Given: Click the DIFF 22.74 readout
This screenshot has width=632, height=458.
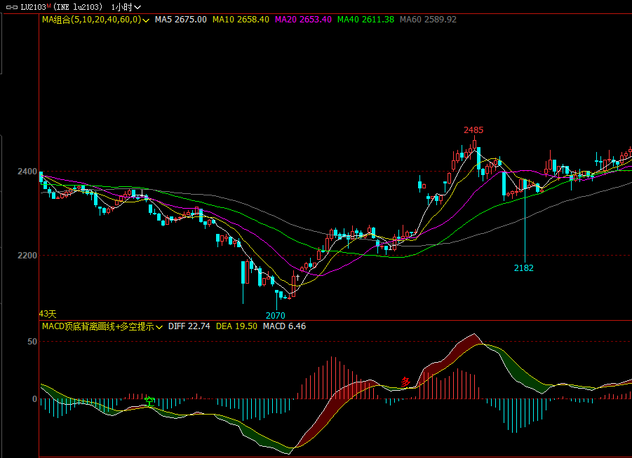Looking at the screenshot, I should (189, 326).
